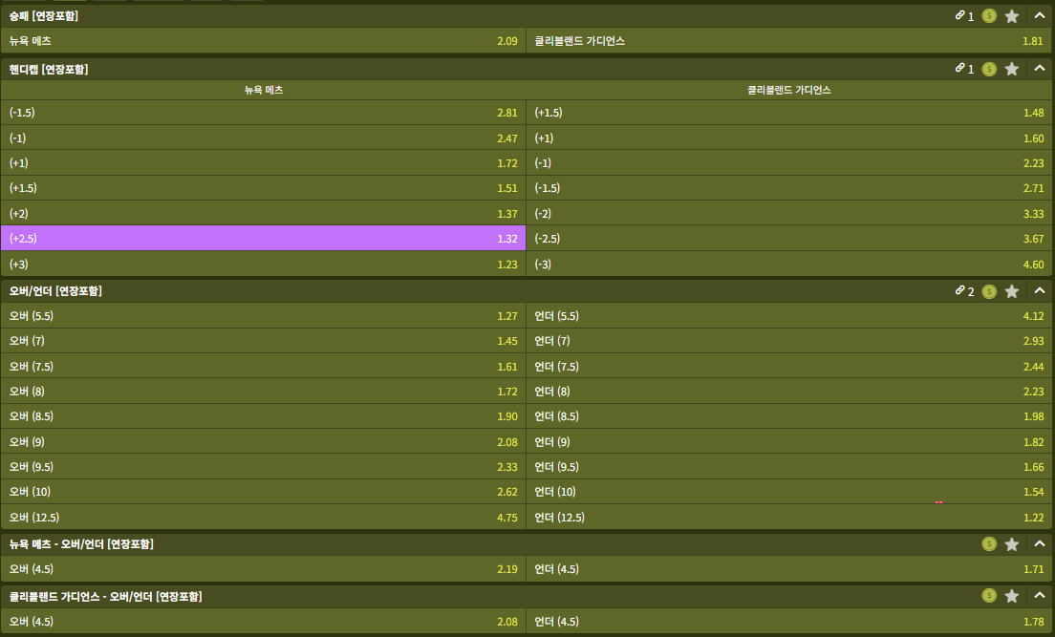Pick 클리블랜드 가디언스 handicap (-3) at 4.60

[x=788, y=264]
